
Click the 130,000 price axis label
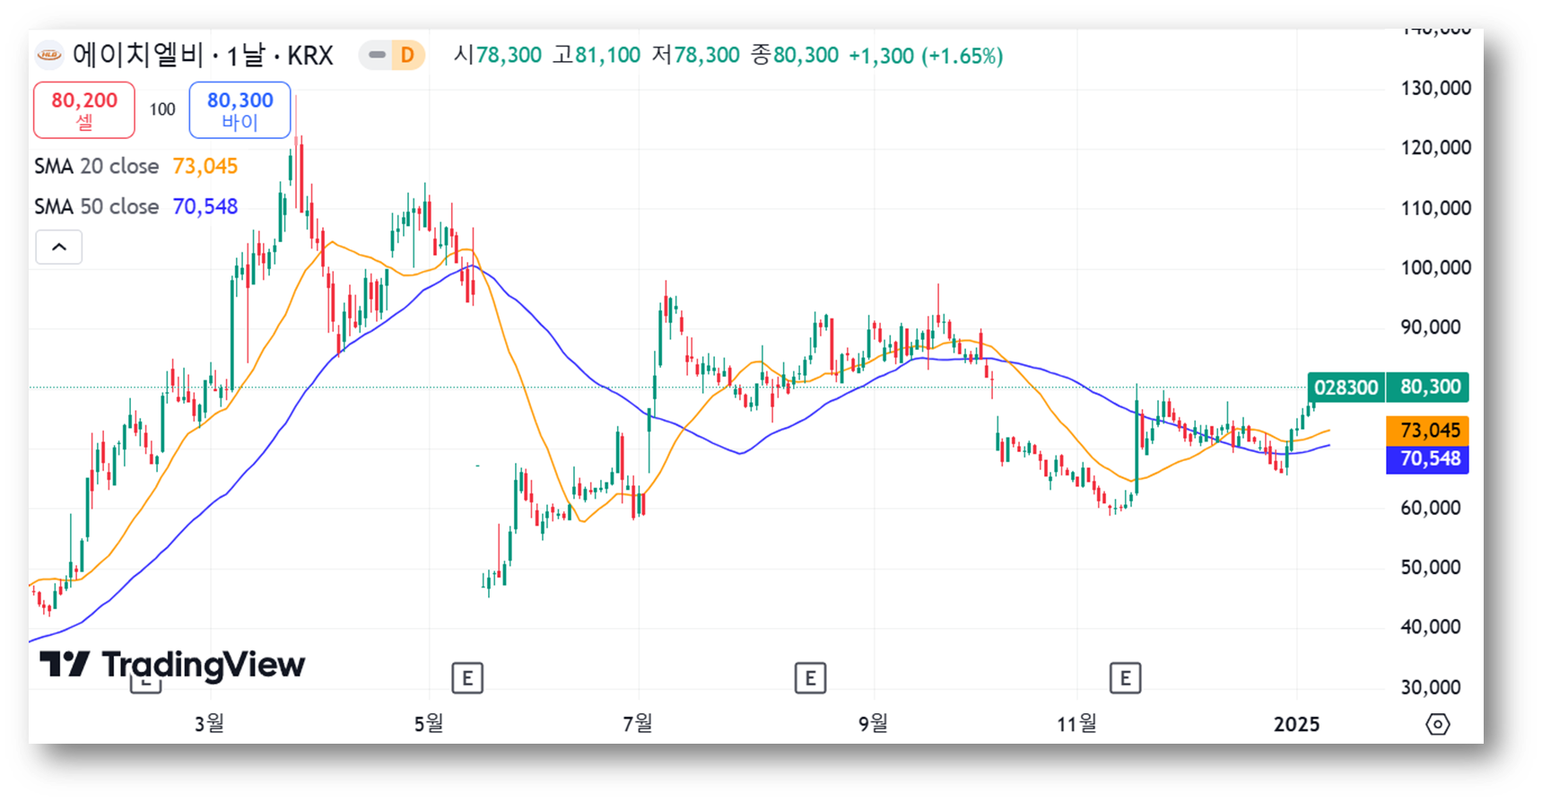(x=1436, y=88)
